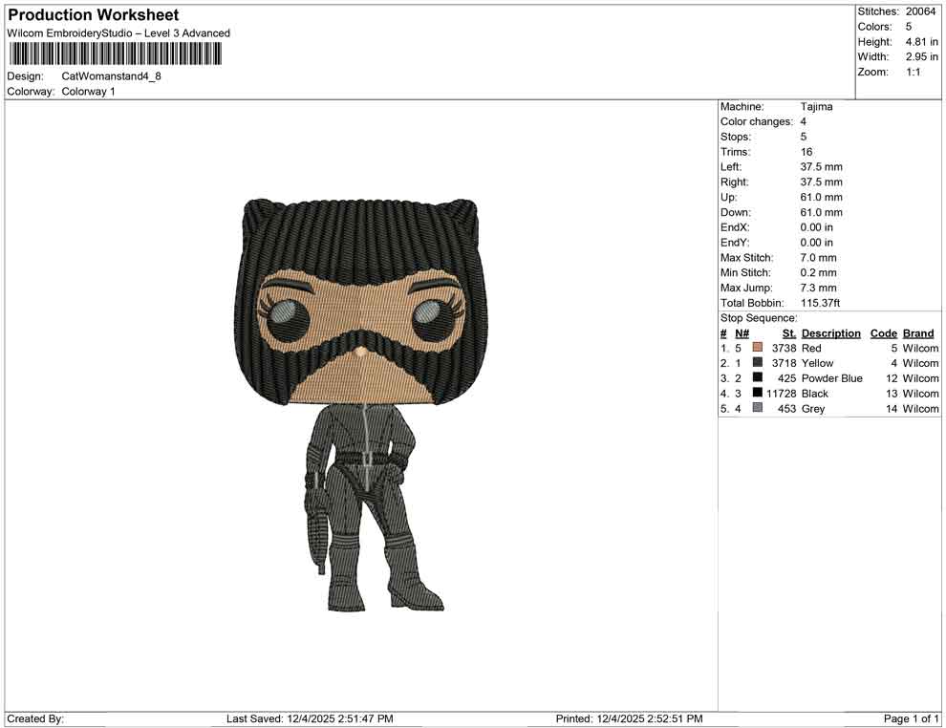Screen dimensions: 946x728
Task: Click 'Printed: 12/4/2025 2:52:51 PM' footer
Action: pos(629,718)
